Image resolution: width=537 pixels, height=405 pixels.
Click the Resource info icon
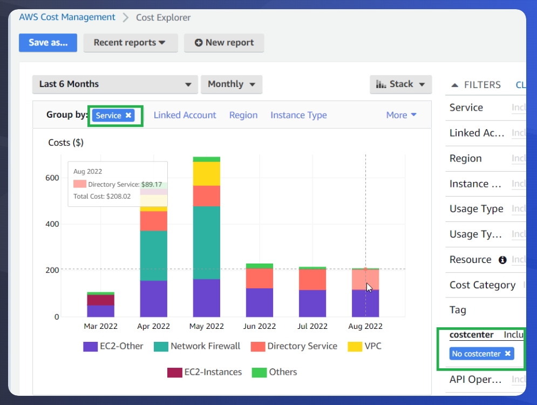tap(502, 260)
